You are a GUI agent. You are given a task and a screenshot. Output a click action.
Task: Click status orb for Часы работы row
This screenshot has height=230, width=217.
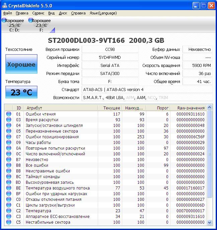(9, 143)
